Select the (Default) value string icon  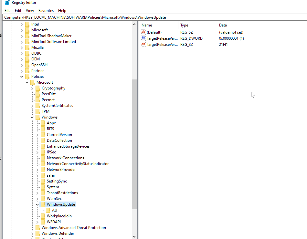pyautogui.click(x=143, y=32)
